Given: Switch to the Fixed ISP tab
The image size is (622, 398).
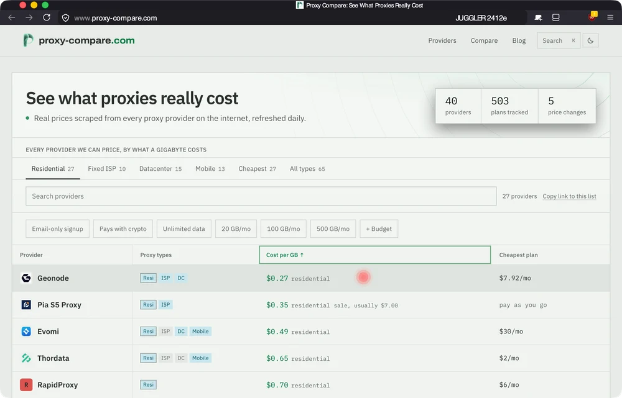Looking at the screenshot, I should pyautogui.click(x=107, y=169).
